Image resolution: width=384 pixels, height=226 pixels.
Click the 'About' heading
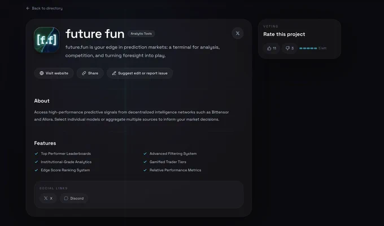(42, 101)
